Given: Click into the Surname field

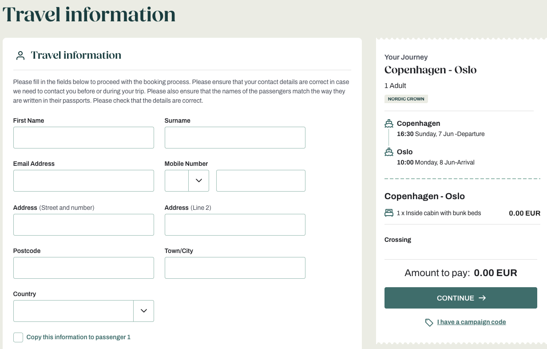Looking at the screenshot, I should click(235, 137).
